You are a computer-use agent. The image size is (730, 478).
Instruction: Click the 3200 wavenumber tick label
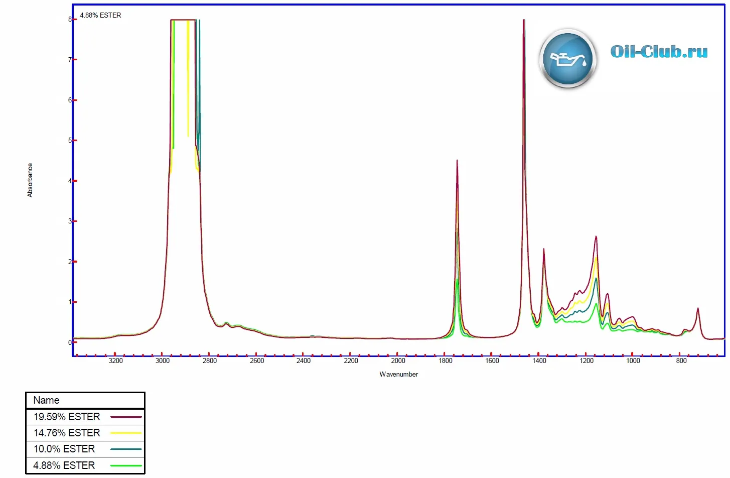(115, 361)
